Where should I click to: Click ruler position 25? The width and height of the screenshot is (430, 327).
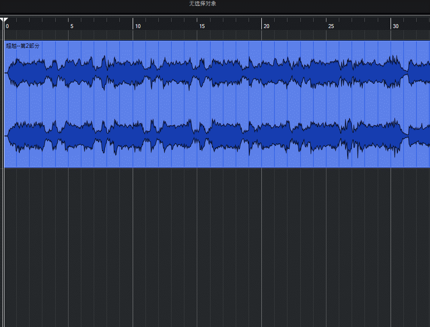click(331, 26)
